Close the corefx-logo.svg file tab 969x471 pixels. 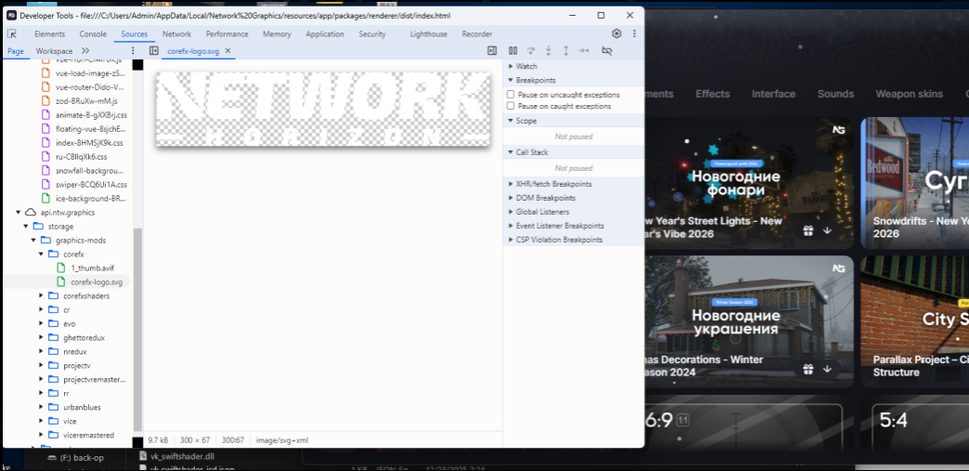click(x=228, y=51)
